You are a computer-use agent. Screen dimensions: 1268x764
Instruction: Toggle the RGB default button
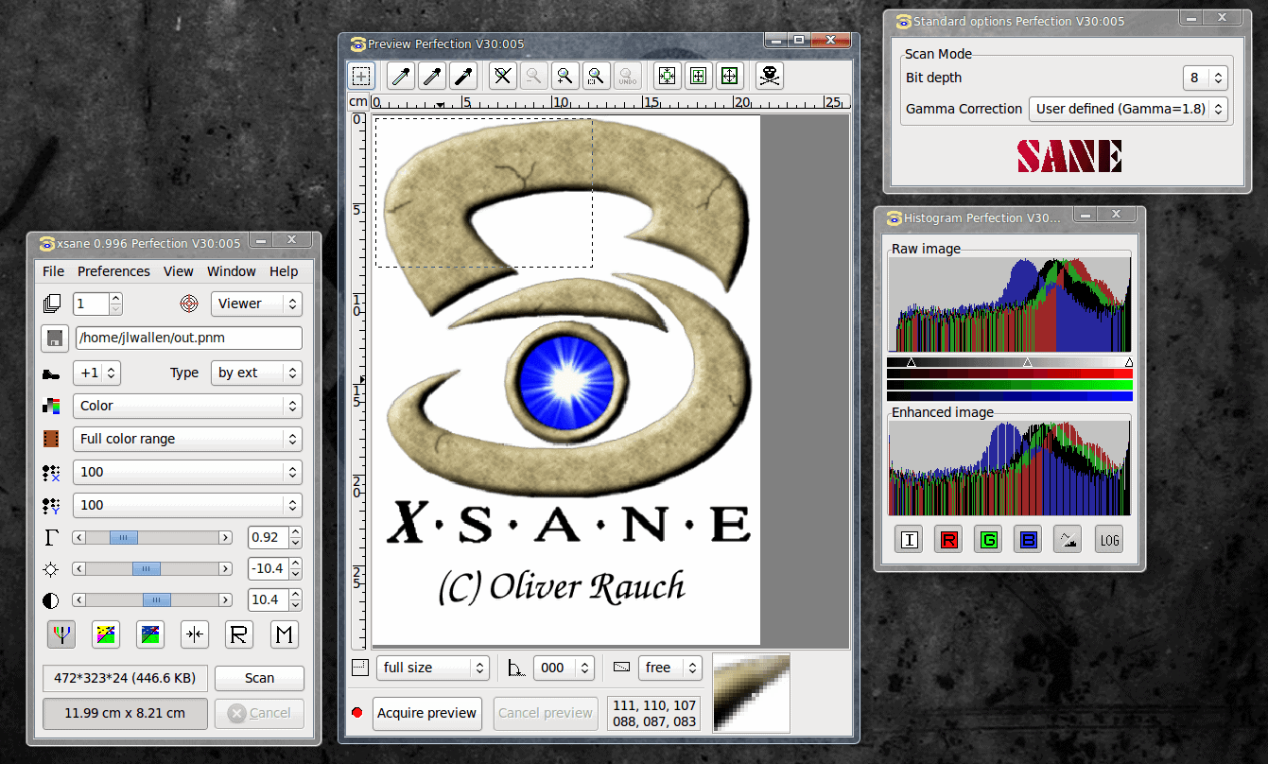click(x=61, y=634)
